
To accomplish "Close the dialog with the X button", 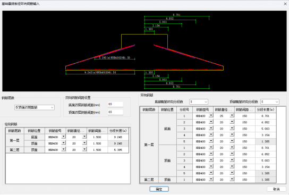I will 285,4.
